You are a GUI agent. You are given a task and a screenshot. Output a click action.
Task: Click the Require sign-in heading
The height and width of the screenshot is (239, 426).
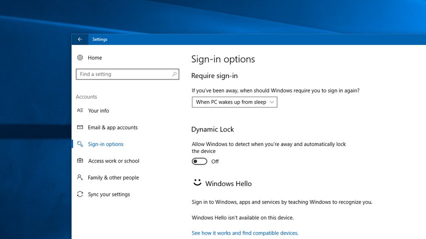pos(215,76)
